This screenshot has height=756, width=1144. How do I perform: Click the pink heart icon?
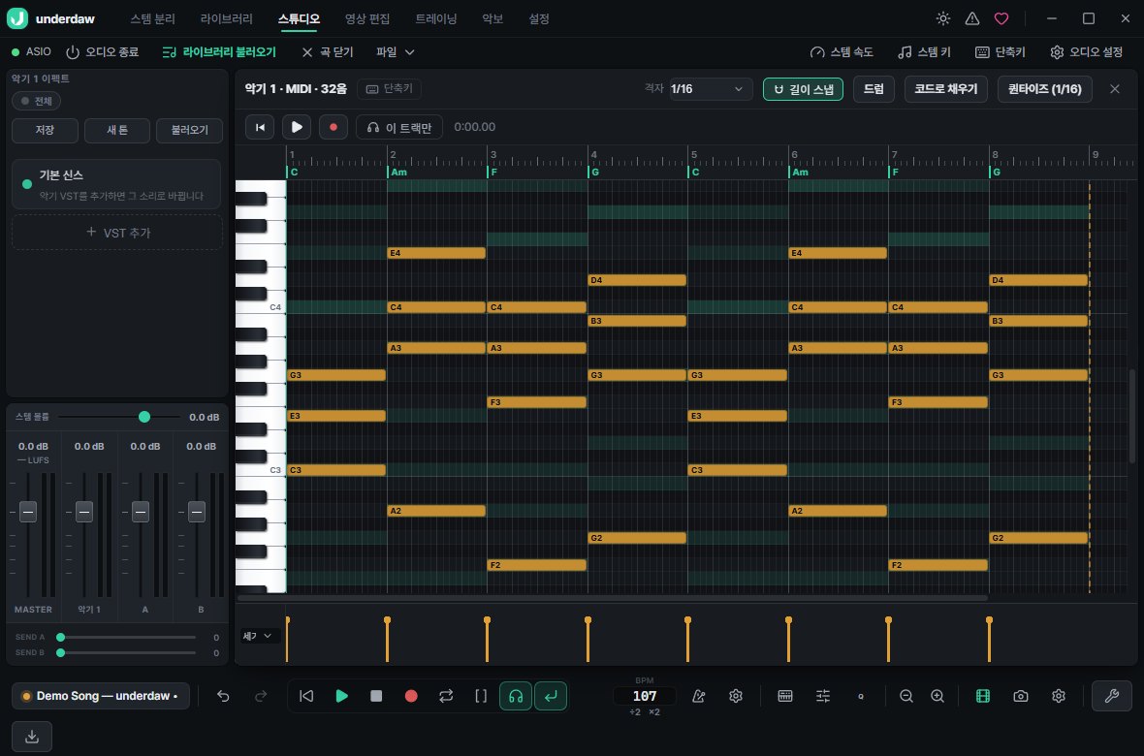click(x=1001, y=19)
